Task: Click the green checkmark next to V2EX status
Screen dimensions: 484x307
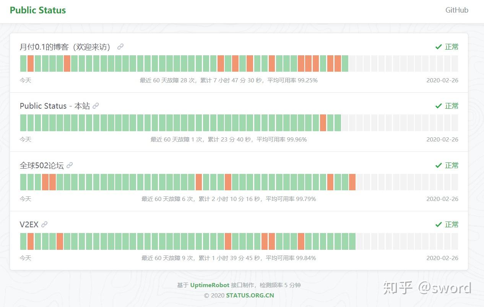Action: [439, 224]
